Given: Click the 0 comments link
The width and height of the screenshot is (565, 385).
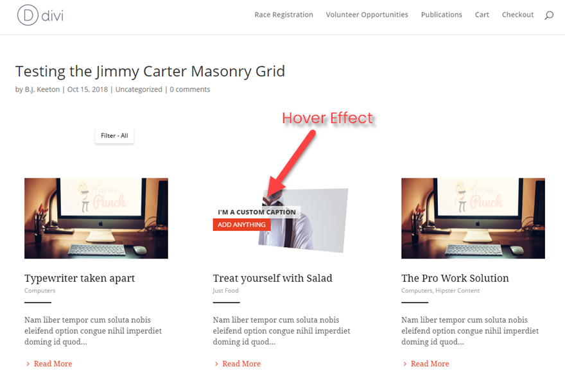Looking at the screenshot, I should [190, 89].
